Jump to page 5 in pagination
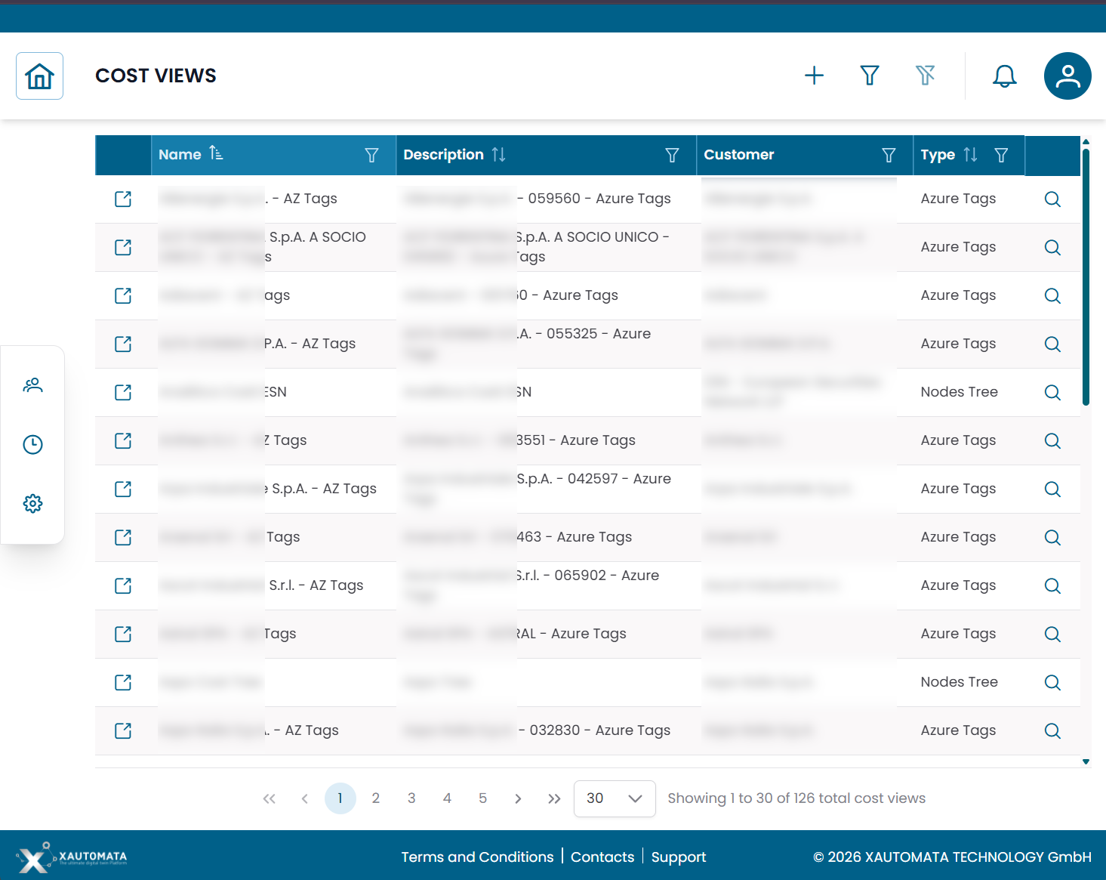Image resolution: width=1106 pixels, height=880 pixels. click(482, 798)
